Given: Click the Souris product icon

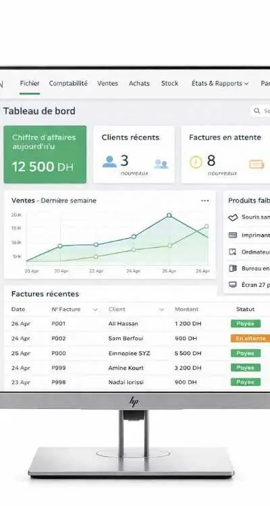Looking at the screenshot, I should [233, 218].
